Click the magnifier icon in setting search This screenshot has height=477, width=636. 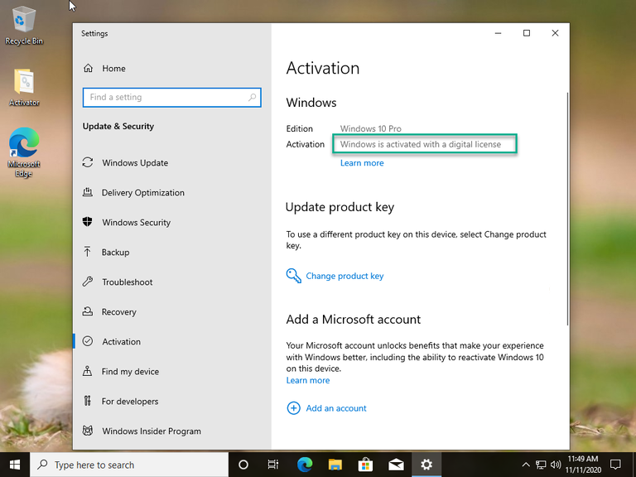(253, 97)
